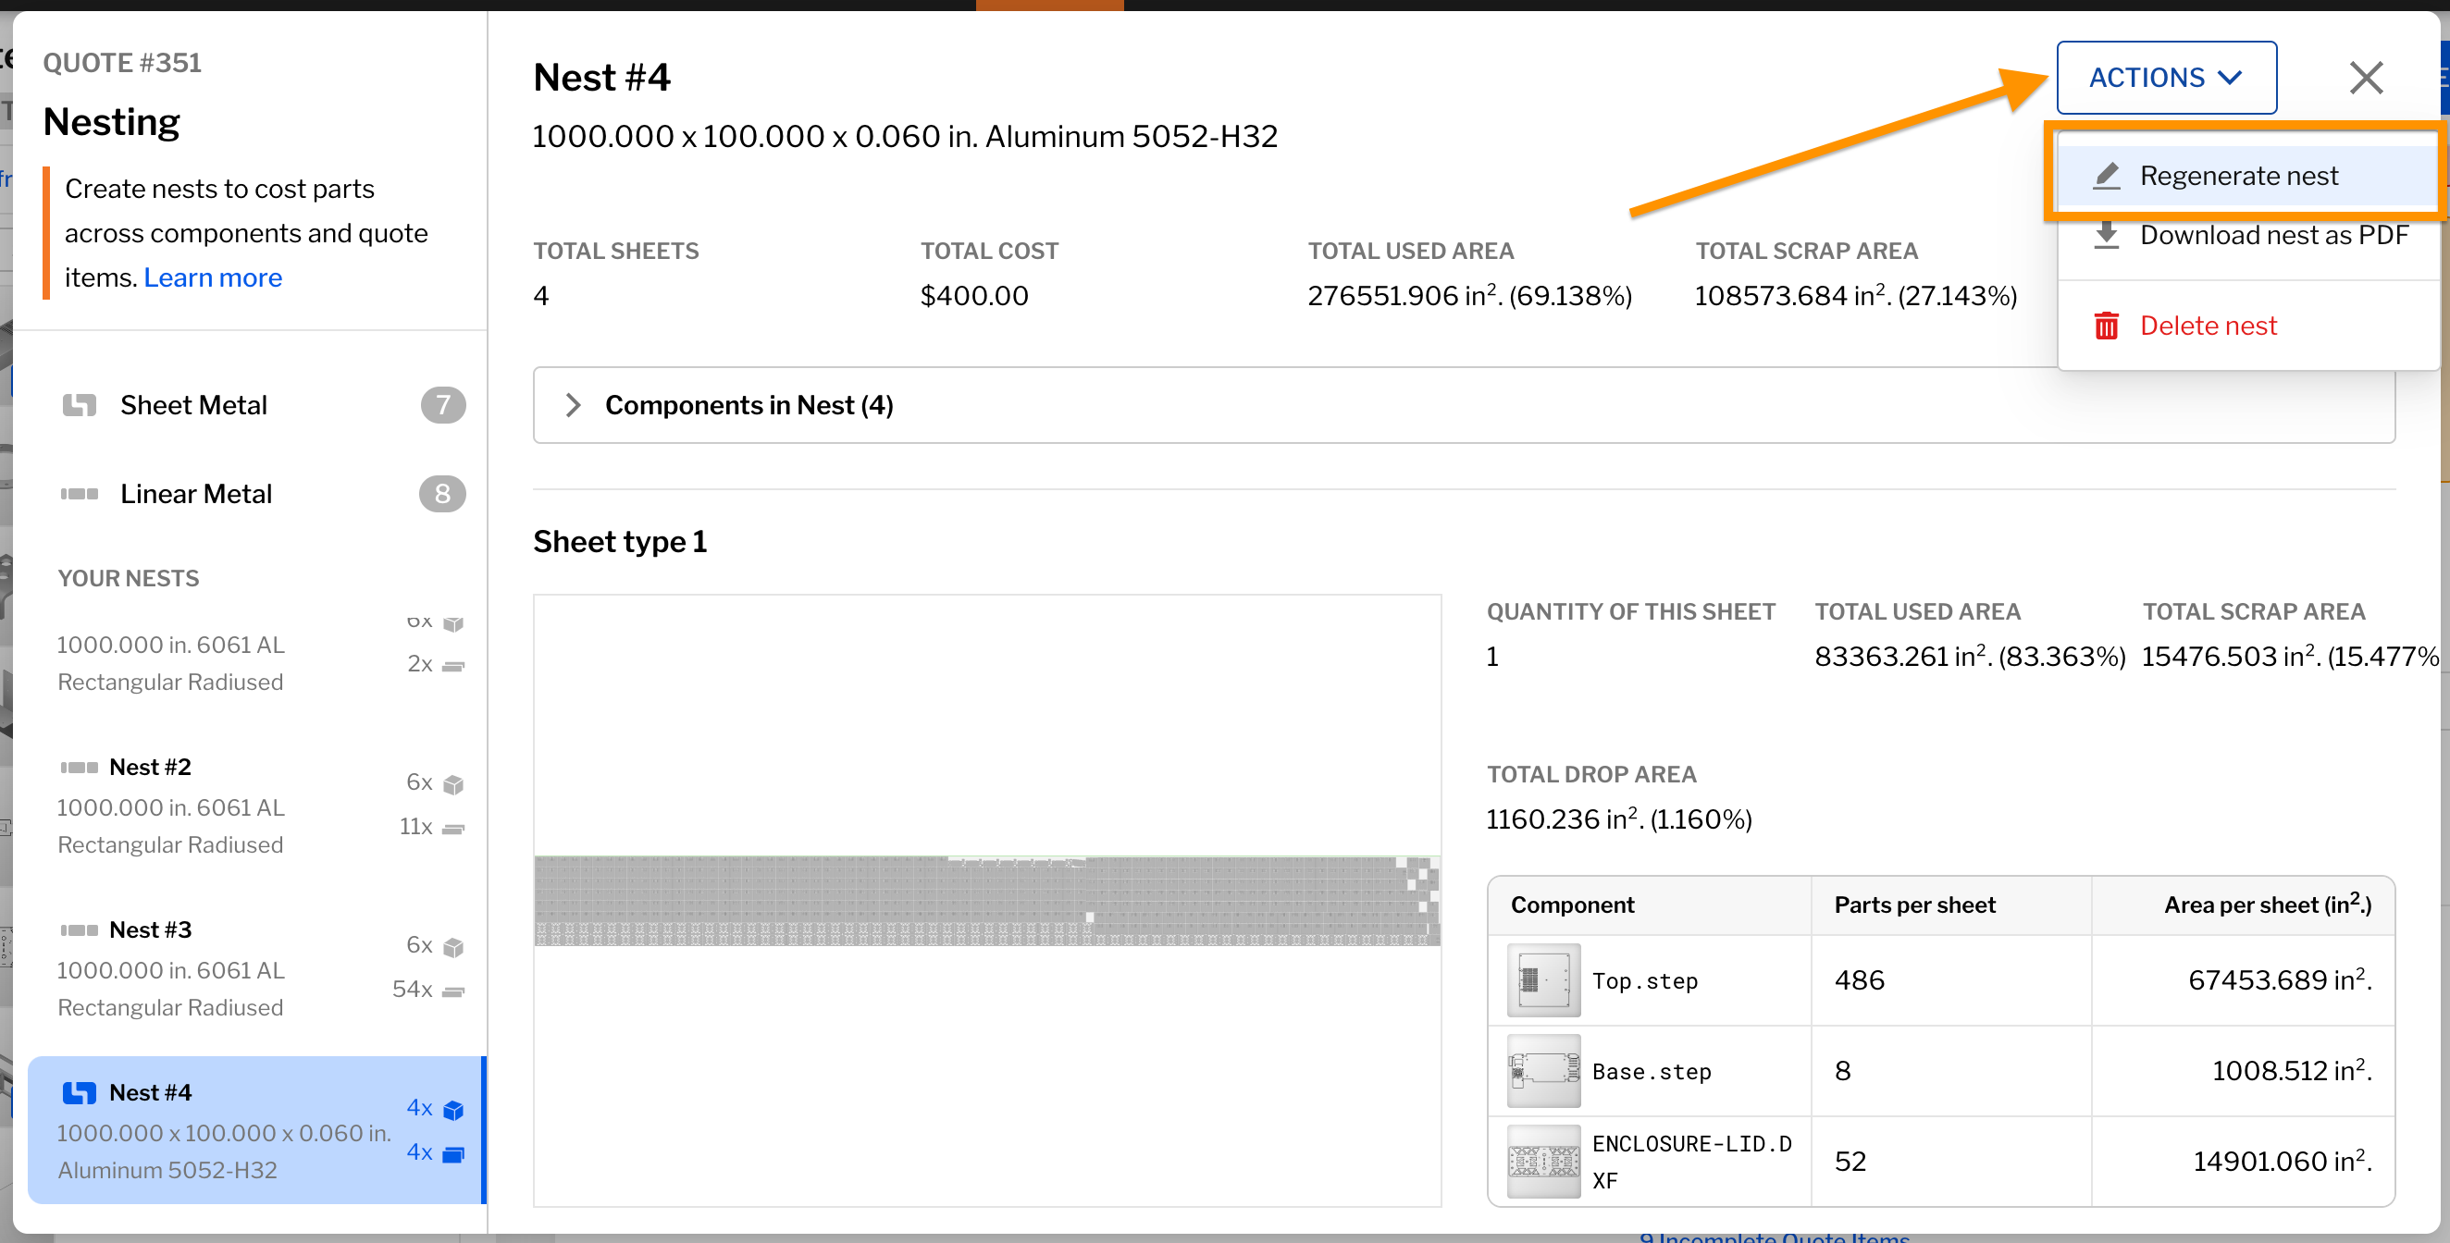This screenshot has width=2450, height=1243.
Task: Click the Nest #2 linear metal icon
Action: tap(79, 768)
